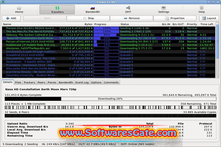
Task: View the Event Log tab
Action: [x=82, y=82]
